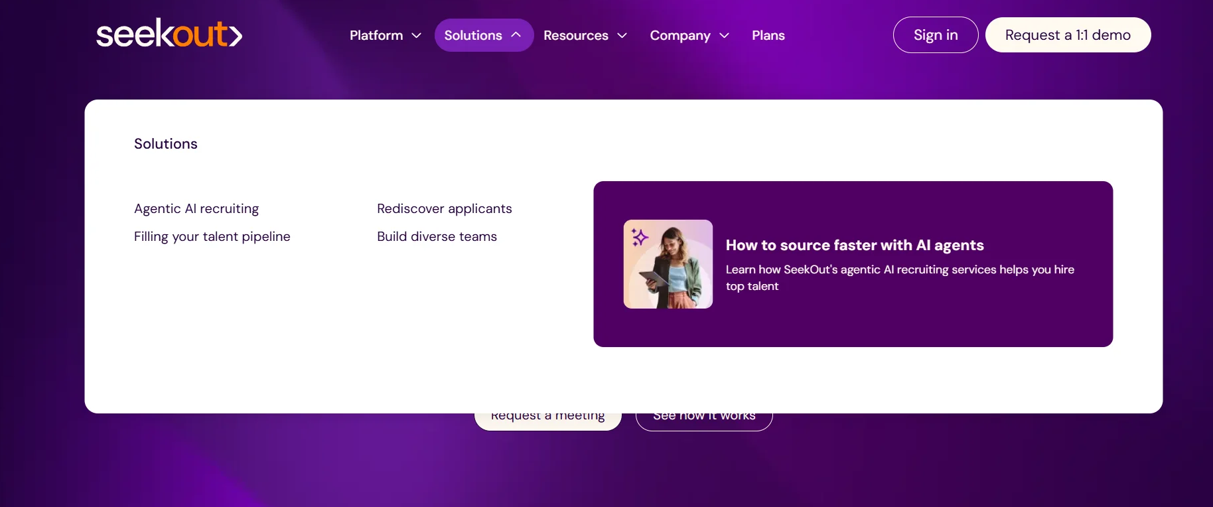Expand the Resources chevron arrow
The image size is (1213, 507).
point(622,36)
